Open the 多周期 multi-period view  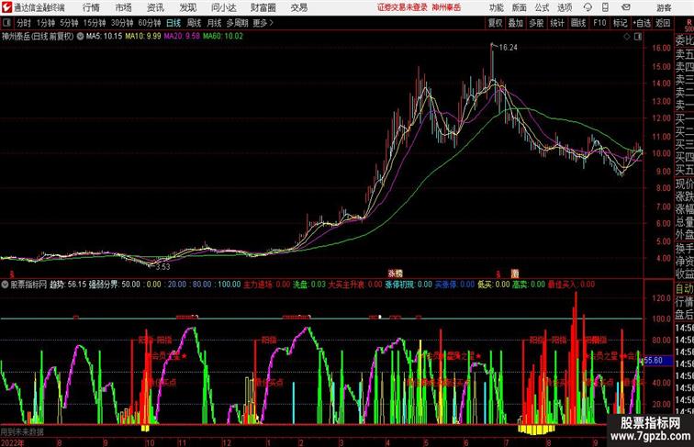coord(237,23)
